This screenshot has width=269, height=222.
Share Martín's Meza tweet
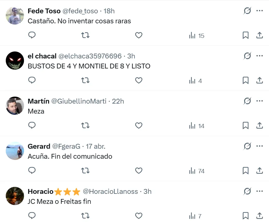[260, 126]
